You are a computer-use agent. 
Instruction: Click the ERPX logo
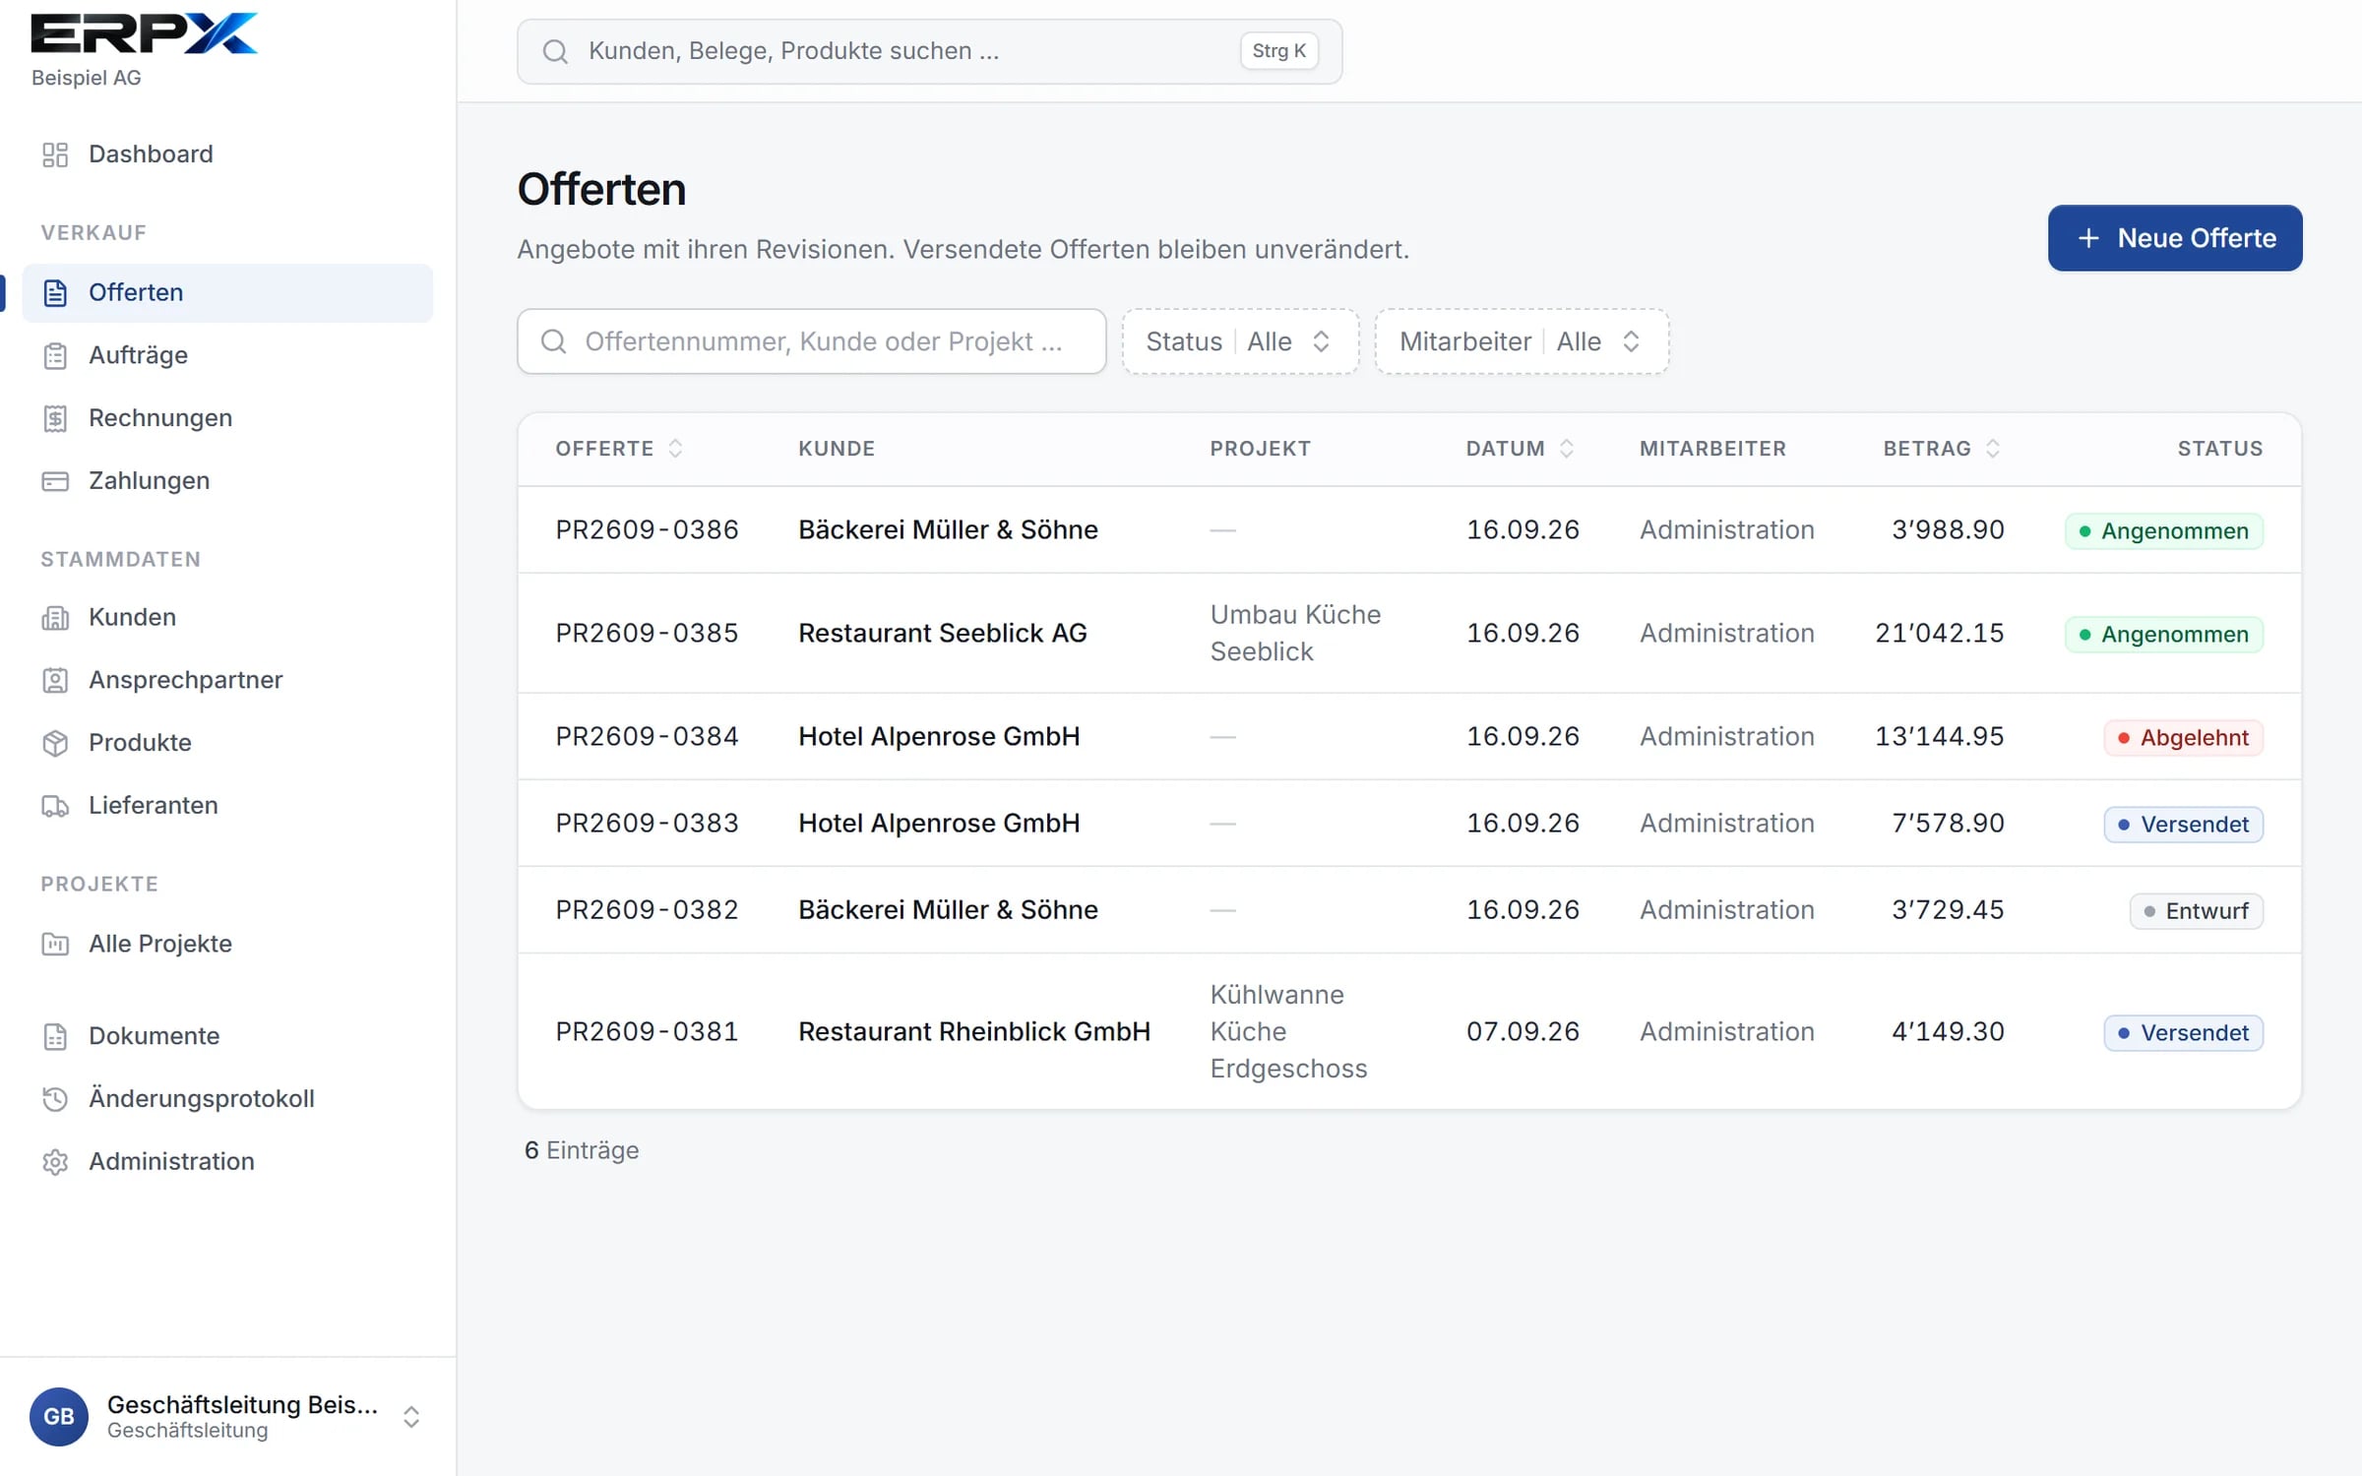tap(144, 32)
